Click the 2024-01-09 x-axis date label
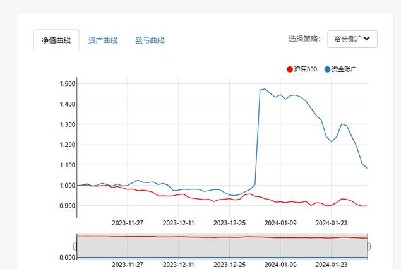401x269 pixels. click(x=280, y=223)
